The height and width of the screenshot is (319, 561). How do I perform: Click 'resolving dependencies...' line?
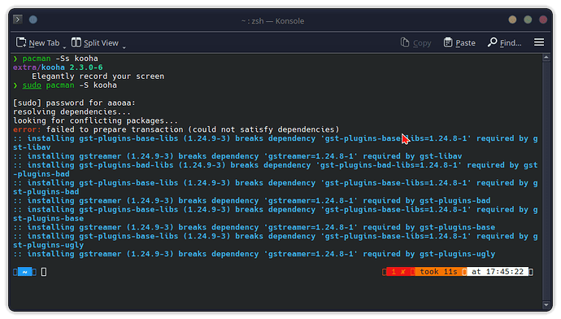point(72,111)
